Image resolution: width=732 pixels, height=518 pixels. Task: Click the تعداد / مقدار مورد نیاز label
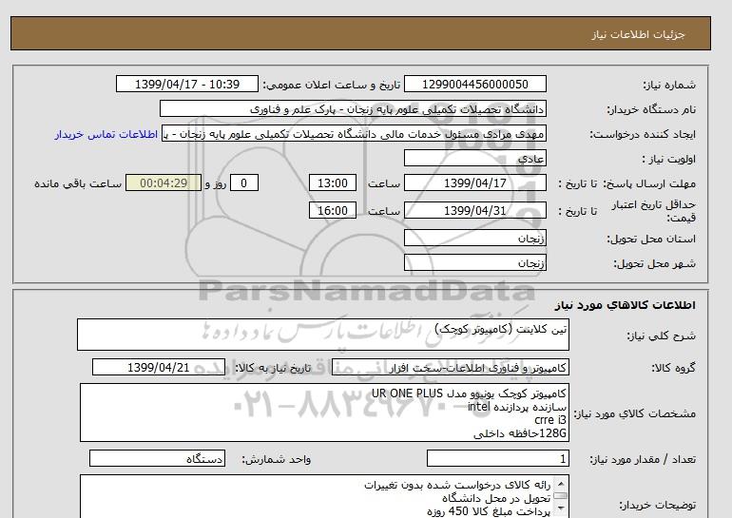pos(643,459)
